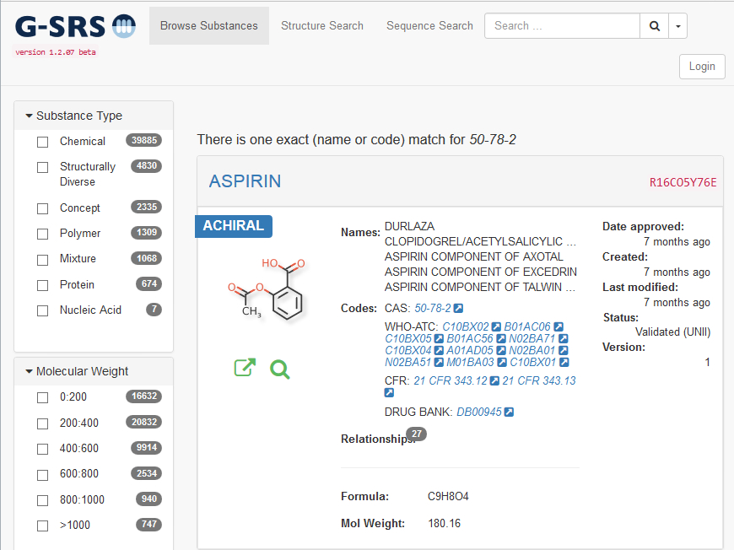Open Browse Substances tab

(x=208, y=26)
